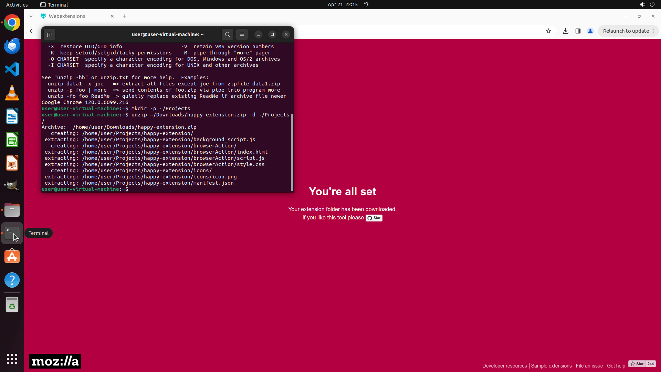Bookmark this page with the star icon
This screenshot has width=661, height=372.
coord(548,31)
